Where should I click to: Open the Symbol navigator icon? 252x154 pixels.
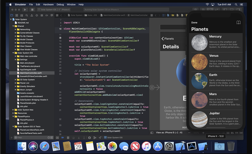(x=22, y=15)
